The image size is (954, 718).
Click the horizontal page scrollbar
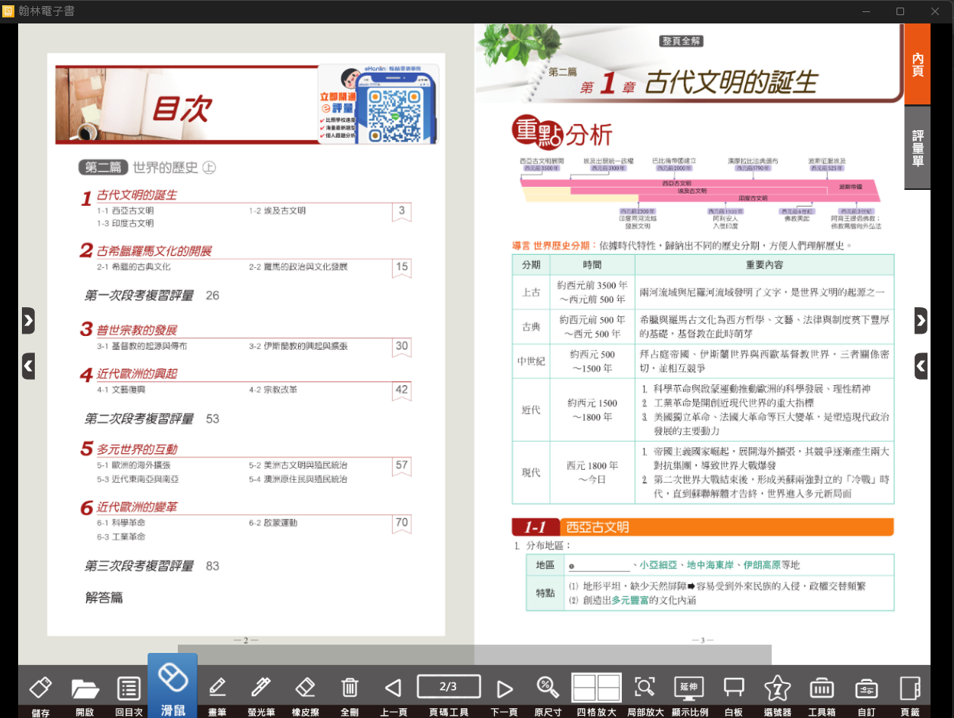[474, 654]
